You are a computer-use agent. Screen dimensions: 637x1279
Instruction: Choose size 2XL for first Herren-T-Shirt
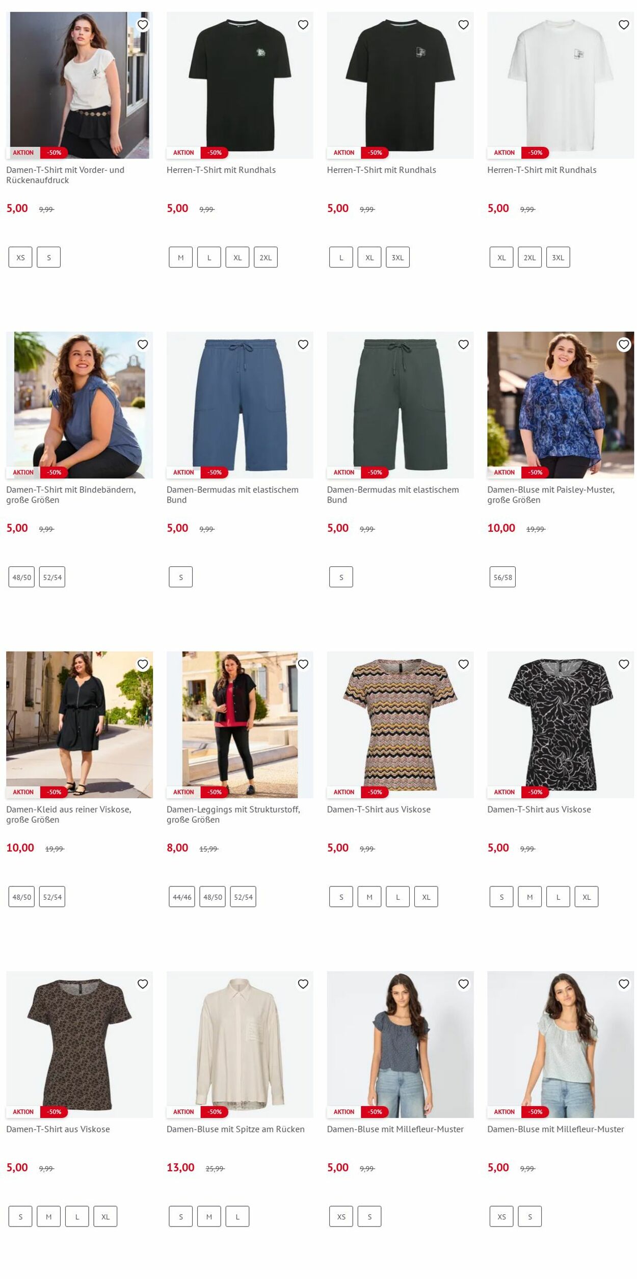point(266,257)
